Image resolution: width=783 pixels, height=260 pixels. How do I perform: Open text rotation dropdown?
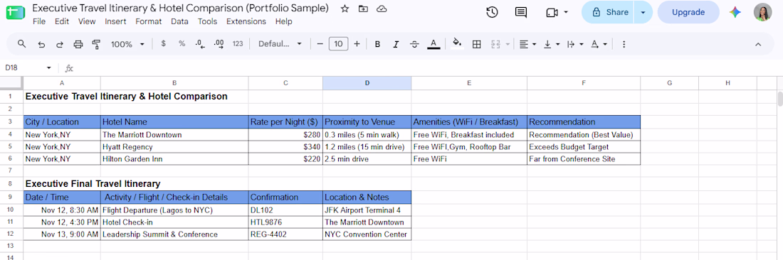pos(599,44)
